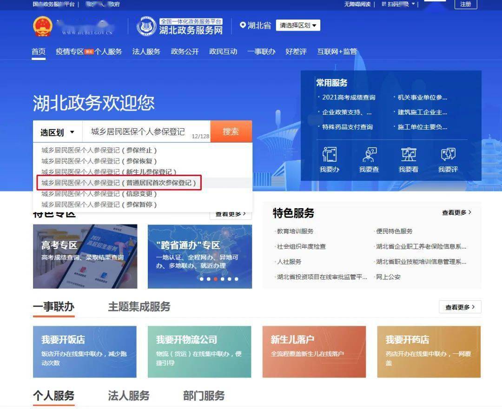Click 查看更多 in the 特色服务 section
Viewport: 502px width, 409px height.
[x=456, y=212]
